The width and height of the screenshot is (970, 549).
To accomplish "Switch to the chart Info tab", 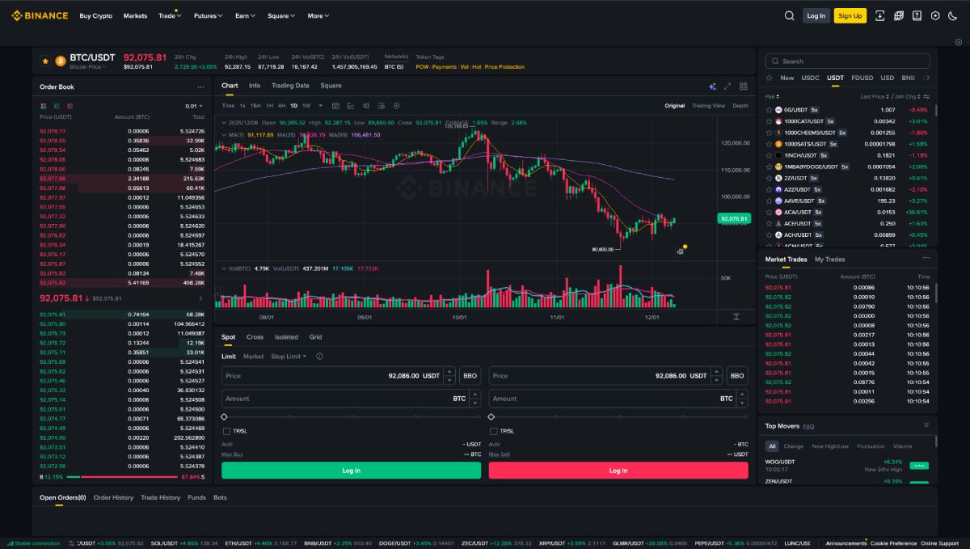I will click(x=255, y=86).
